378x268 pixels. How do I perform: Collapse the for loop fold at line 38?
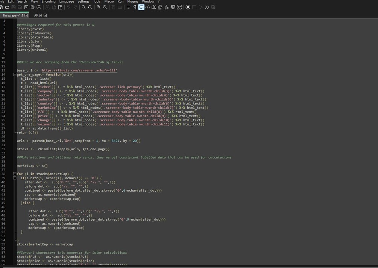[x=15, y=174]
